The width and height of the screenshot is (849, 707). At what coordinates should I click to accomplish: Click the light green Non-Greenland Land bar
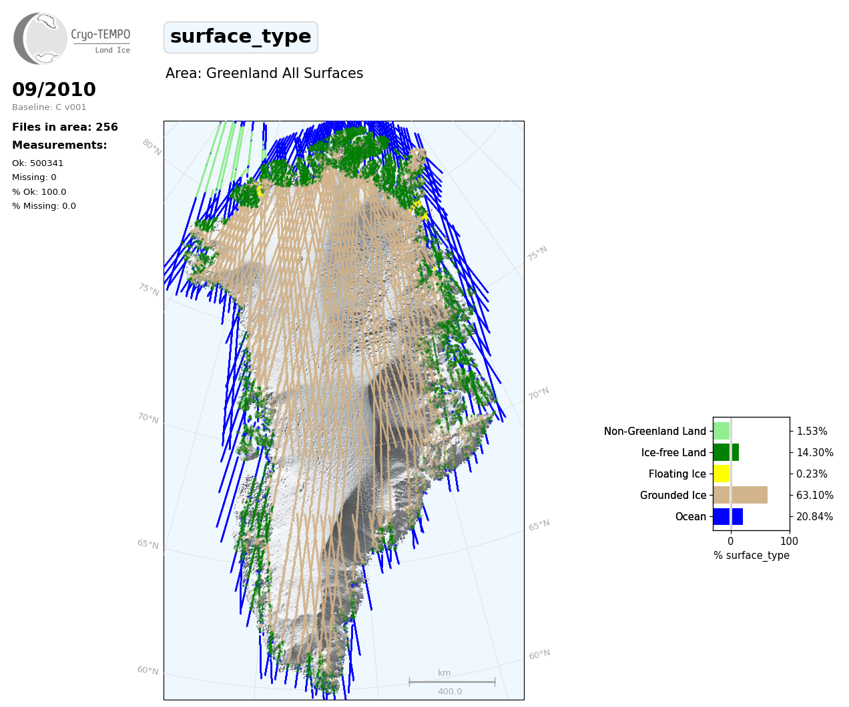[722, 431]
